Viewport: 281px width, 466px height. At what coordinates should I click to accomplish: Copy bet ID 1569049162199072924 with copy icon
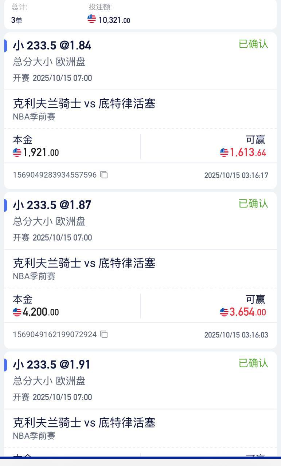[104, 334]
